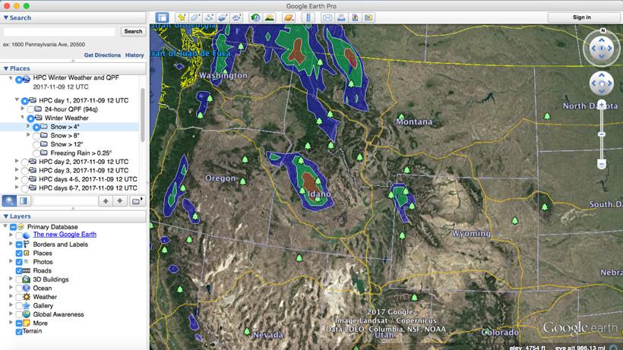Open the historical imagery clock tool
The height and width of the screenshot is (350, 623).
pyautogui.click(x=255, y=17)
